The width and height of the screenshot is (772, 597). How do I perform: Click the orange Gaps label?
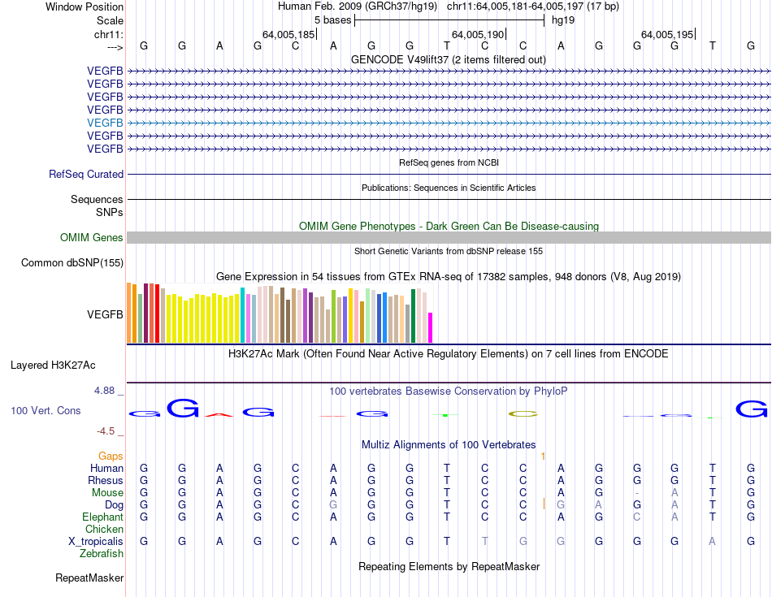pos(111,456)
